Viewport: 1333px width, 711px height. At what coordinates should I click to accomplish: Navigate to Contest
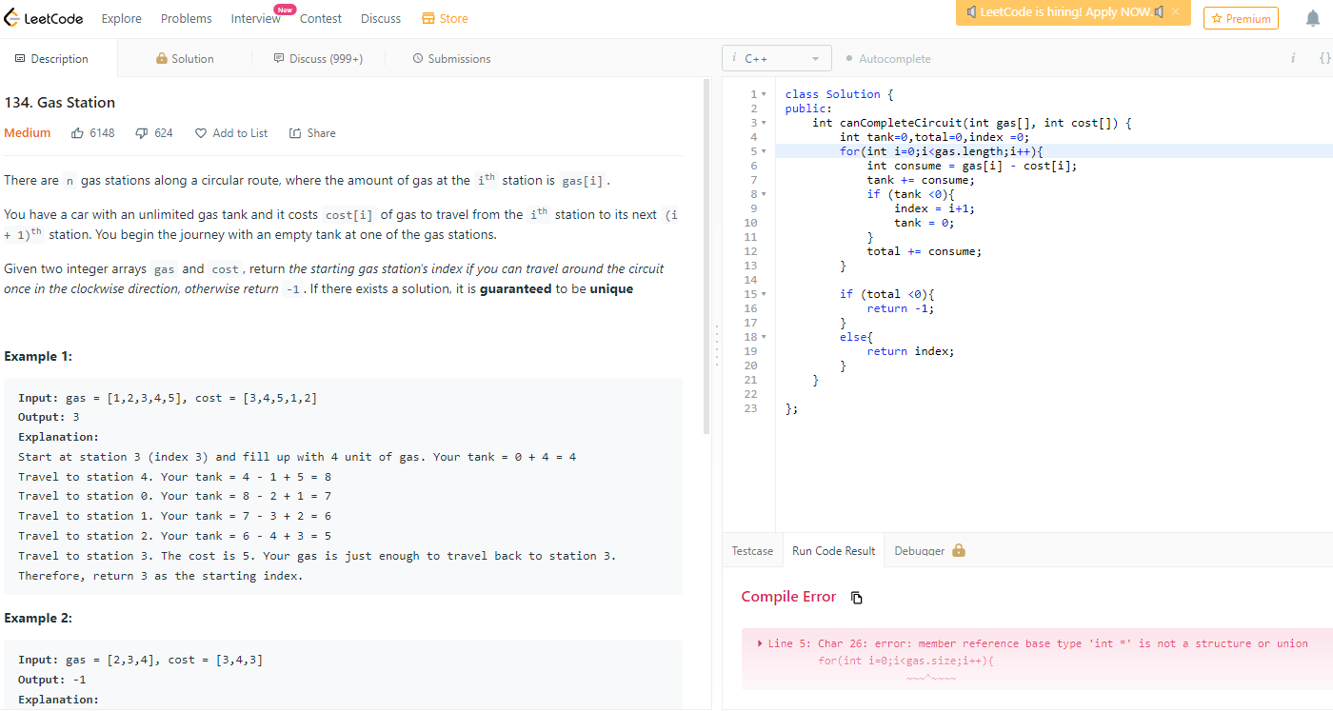click(x=321, y=18)
